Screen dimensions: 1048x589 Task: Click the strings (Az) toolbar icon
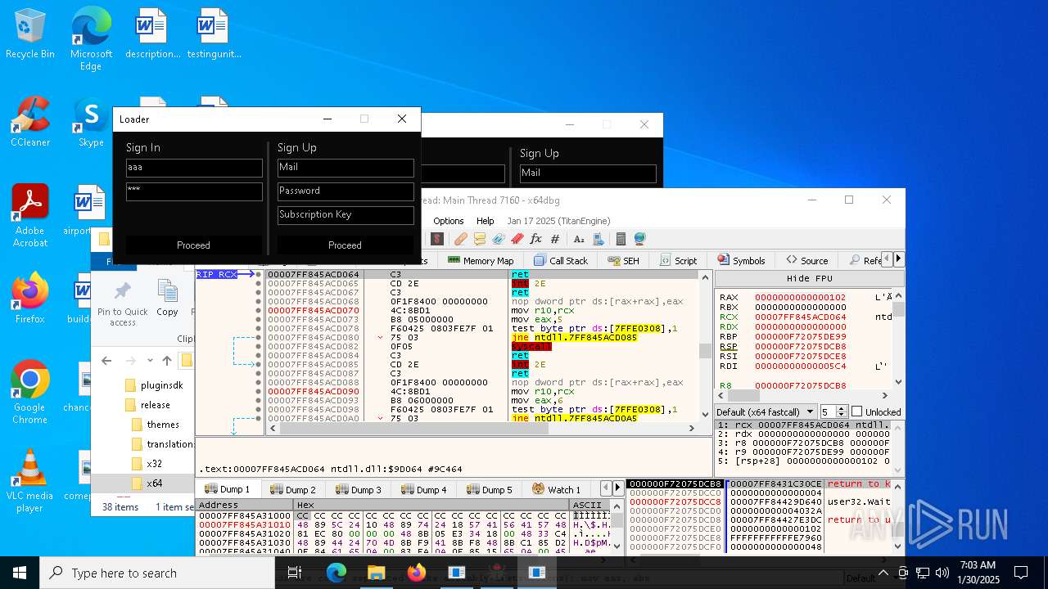coord(579,239)
